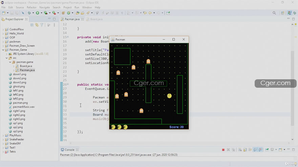Open the Window menu
The width and height of the screenshot is (298, 167).
tap(87, 7)
